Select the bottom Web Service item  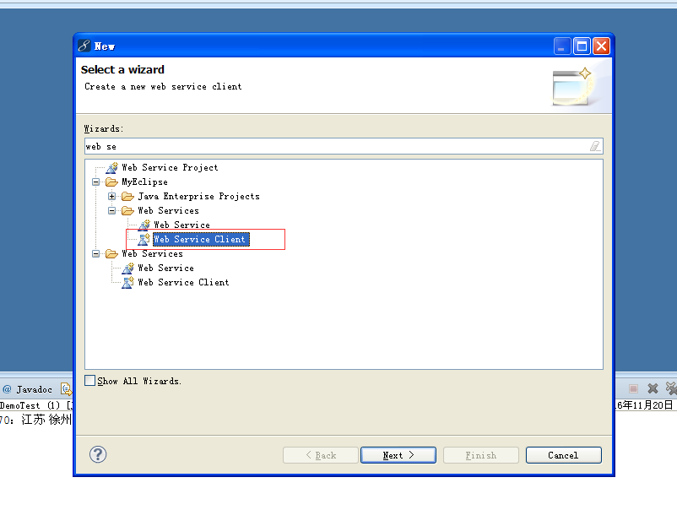(165, 269)
